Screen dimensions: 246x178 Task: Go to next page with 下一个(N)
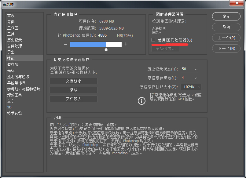click(x=226, y=49)
